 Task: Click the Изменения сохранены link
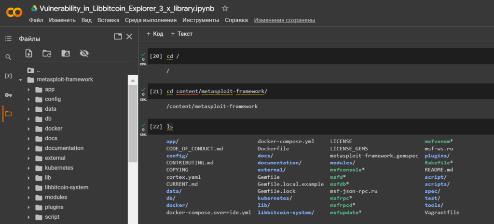tap(285, 20)
